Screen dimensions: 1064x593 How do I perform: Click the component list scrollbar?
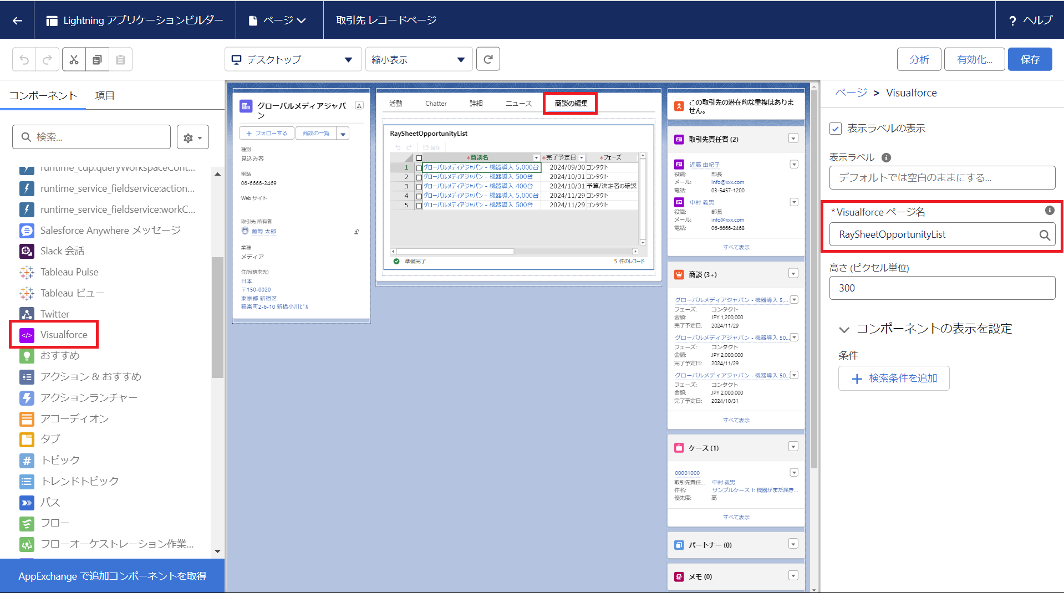pyautogui.click(x=217, y=317)
